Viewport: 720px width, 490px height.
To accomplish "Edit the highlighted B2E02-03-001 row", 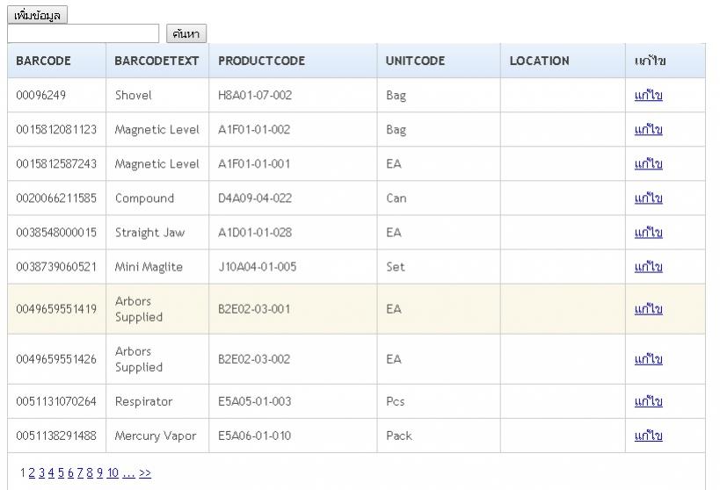I will pos(648,309).
